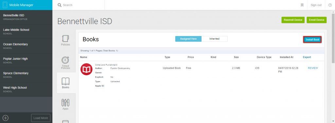Screen dimensions: 335x123
Task: Open Timed Policies clock icon
Action: pos(65,60)
